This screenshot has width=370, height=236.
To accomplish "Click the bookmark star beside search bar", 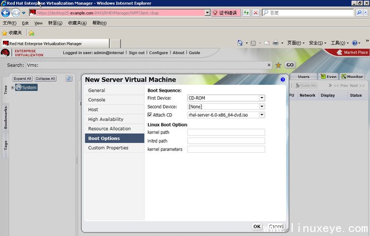I will click(278, 65).
